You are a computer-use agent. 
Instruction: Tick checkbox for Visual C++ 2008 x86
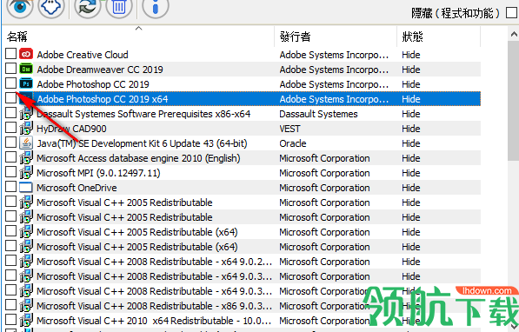[11, 305]
